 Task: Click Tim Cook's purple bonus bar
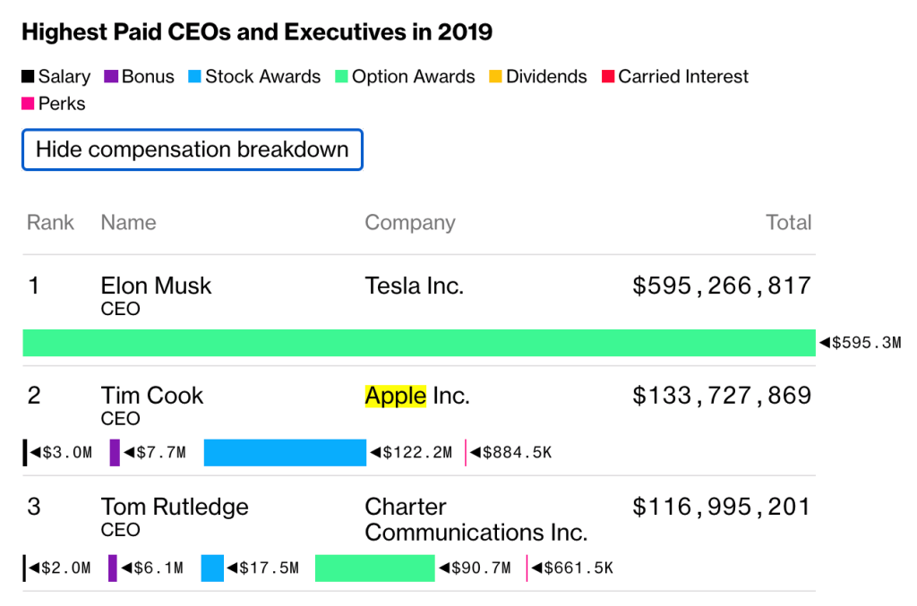(115, 453)
